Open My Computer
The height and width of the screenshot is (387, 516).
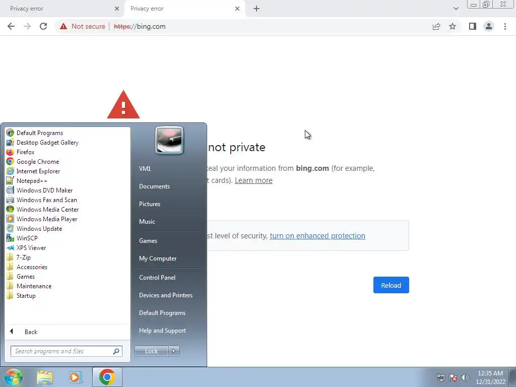169,259
